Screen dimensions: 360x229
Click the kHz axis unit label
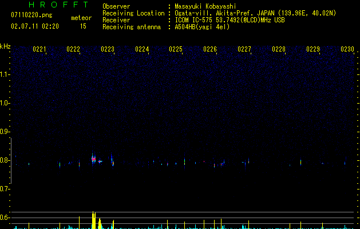(x=5, y=46)
